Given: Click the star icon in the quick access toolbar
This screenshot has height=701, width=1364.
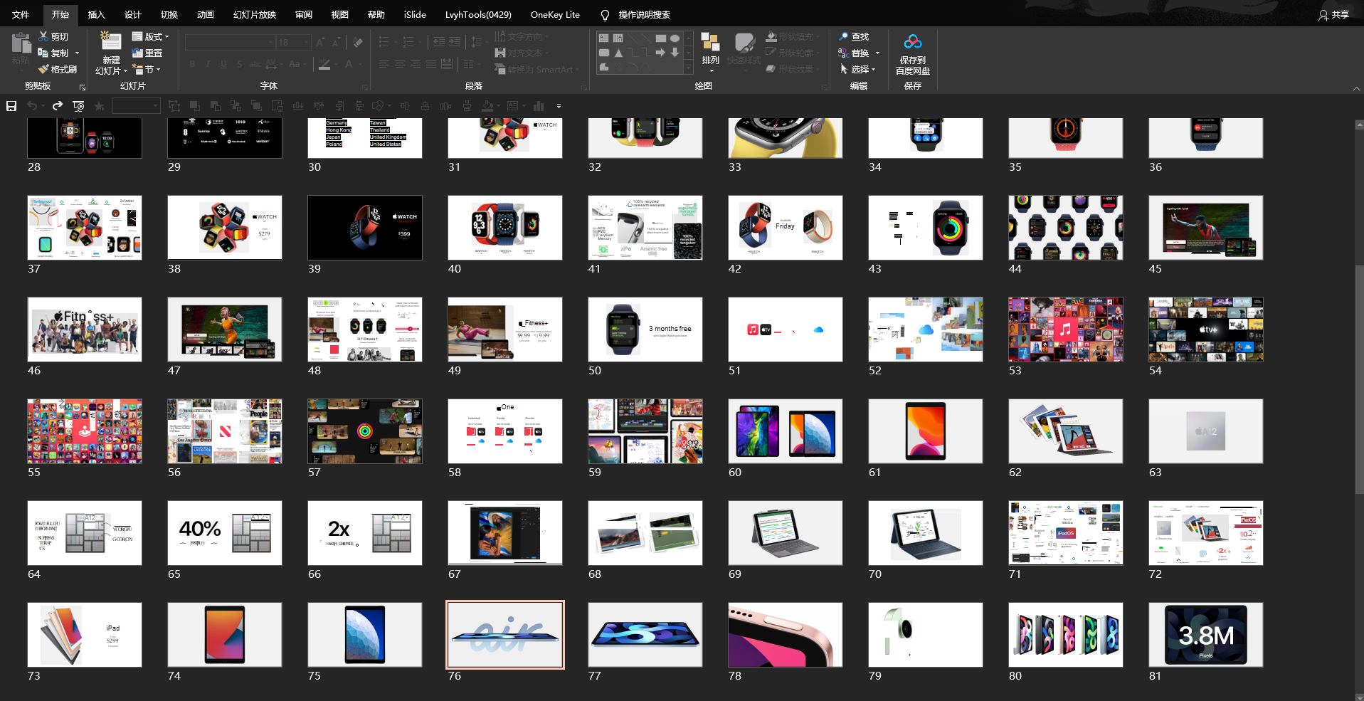Looking at the screenshot, I should point(100,106).
